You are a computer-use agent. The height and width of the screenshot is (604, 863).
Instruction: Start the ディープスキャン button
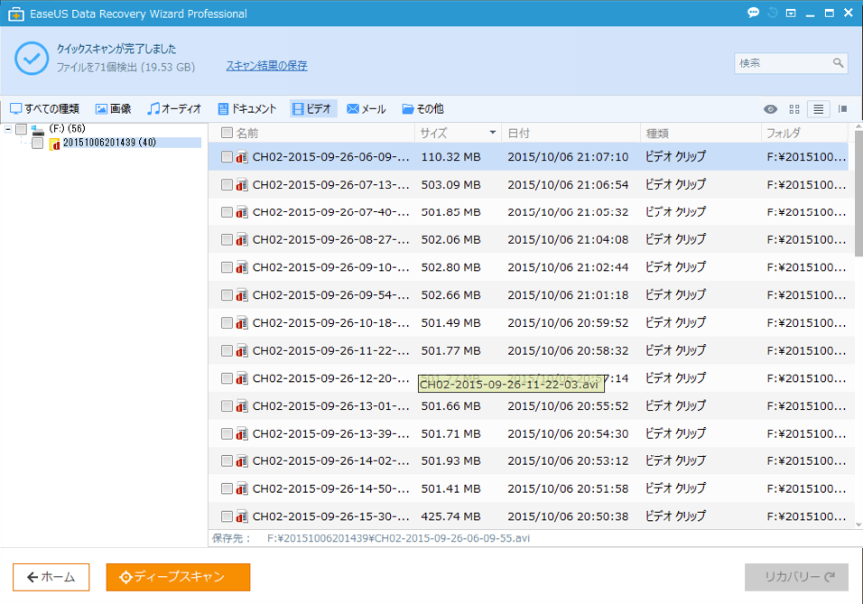179,577
